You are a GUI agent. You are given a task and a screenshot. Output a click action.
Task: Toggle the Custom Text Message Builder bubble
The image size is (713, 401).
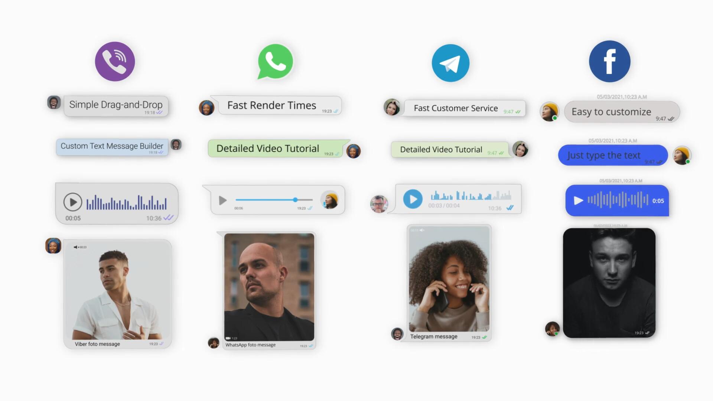(x=112, y=146)
